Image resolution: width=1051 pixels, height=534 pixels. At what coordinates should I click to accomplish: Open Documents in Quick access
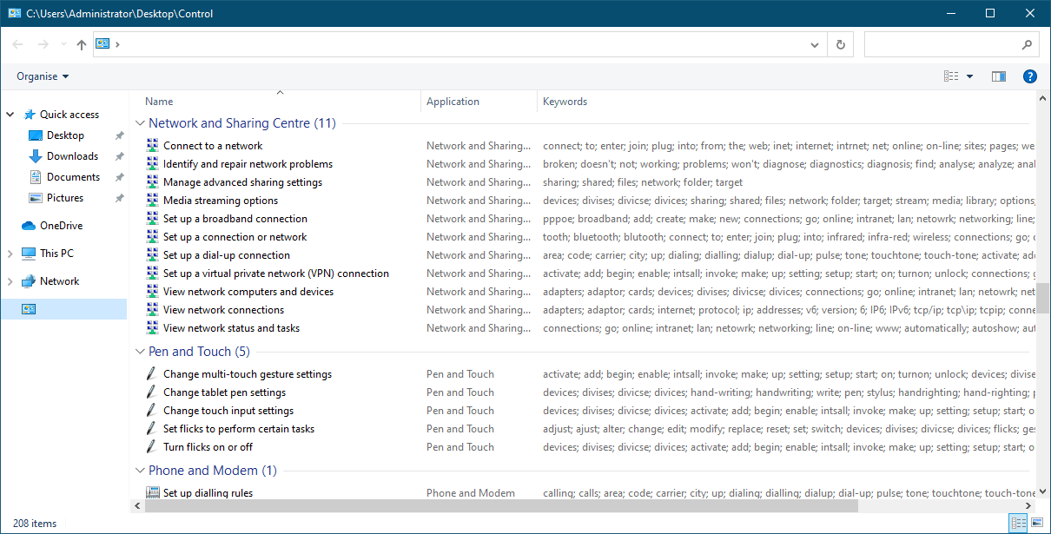pos(73,177)
